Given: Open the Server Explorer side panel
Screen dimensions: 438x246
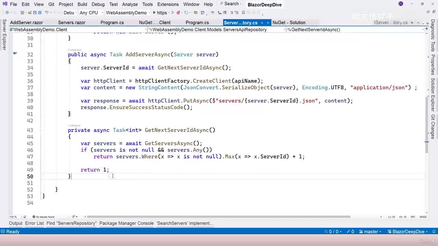Looking at the screenshot, I should pos(4,35).
